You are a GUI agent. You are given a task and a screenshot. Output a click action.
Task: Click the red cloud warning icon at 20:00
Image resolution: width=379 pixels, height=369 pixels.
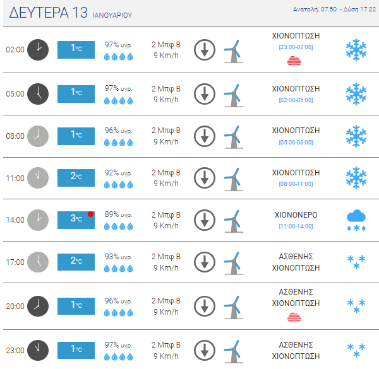pos(294,317)
